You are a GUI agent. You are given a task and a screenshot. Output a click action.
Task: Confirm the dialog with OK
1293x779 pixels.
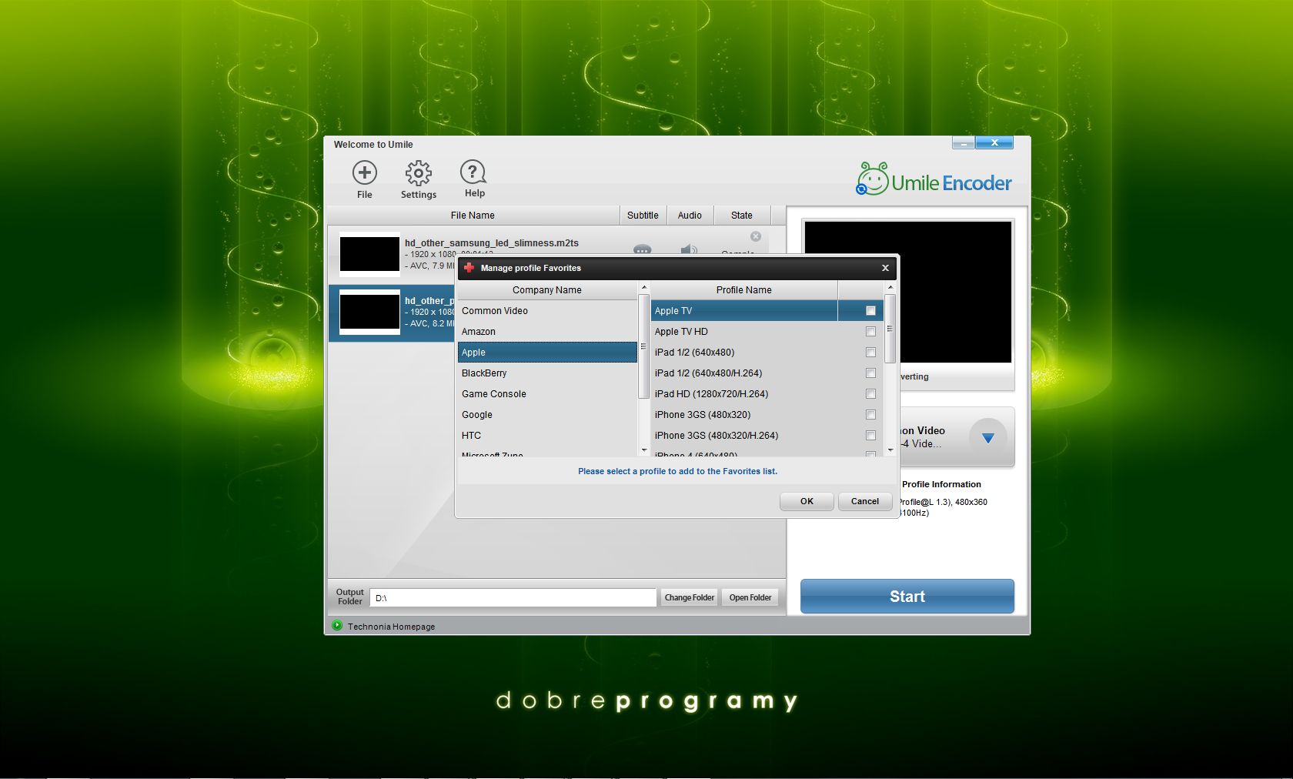click(807, 501)
